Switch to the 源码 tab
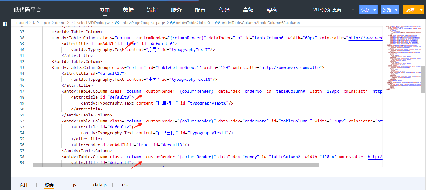Image resolution: width=426 pixels, height=190 pixels. pos(49,185)
